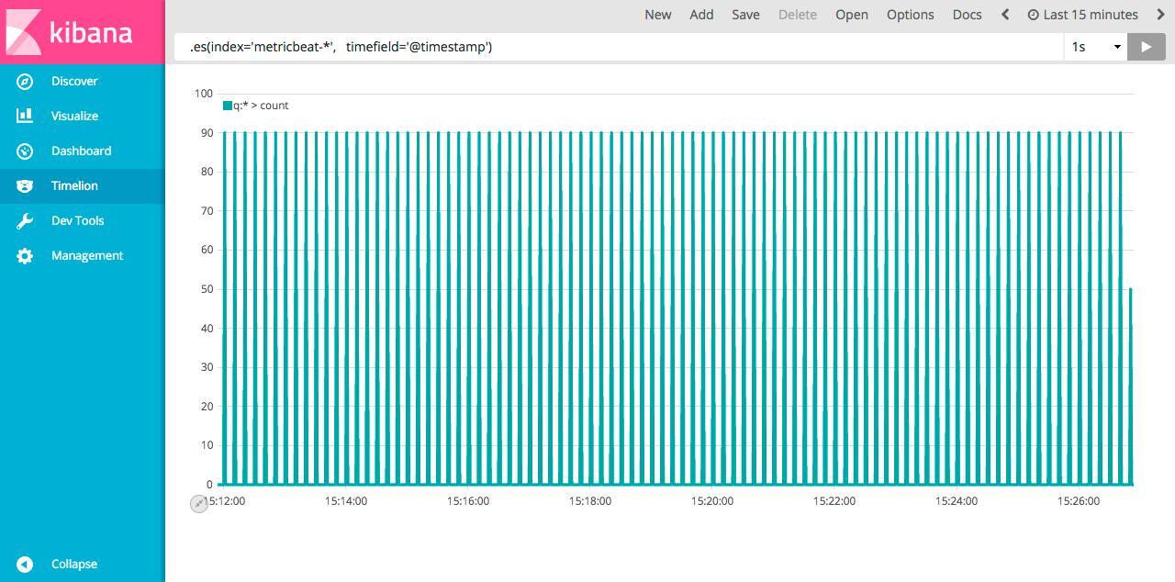Save the current Timelion sheet
Screen dimensions: 1175x582
click(x=745, y=15)
